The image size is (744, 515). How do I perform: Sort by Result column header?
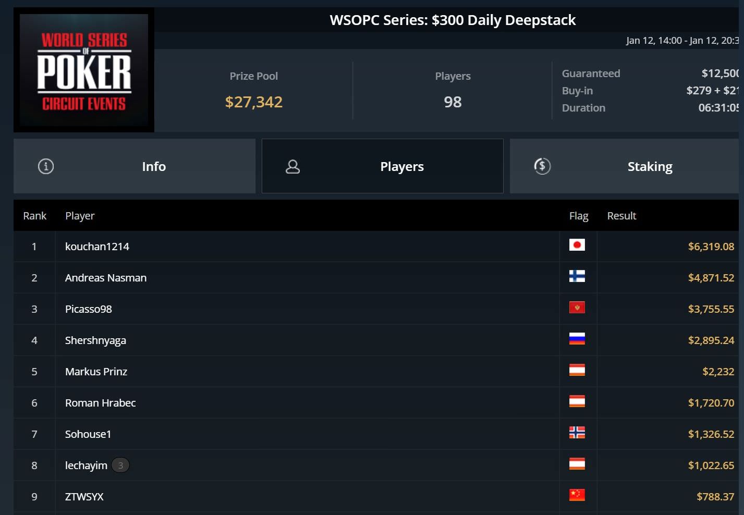621,216
